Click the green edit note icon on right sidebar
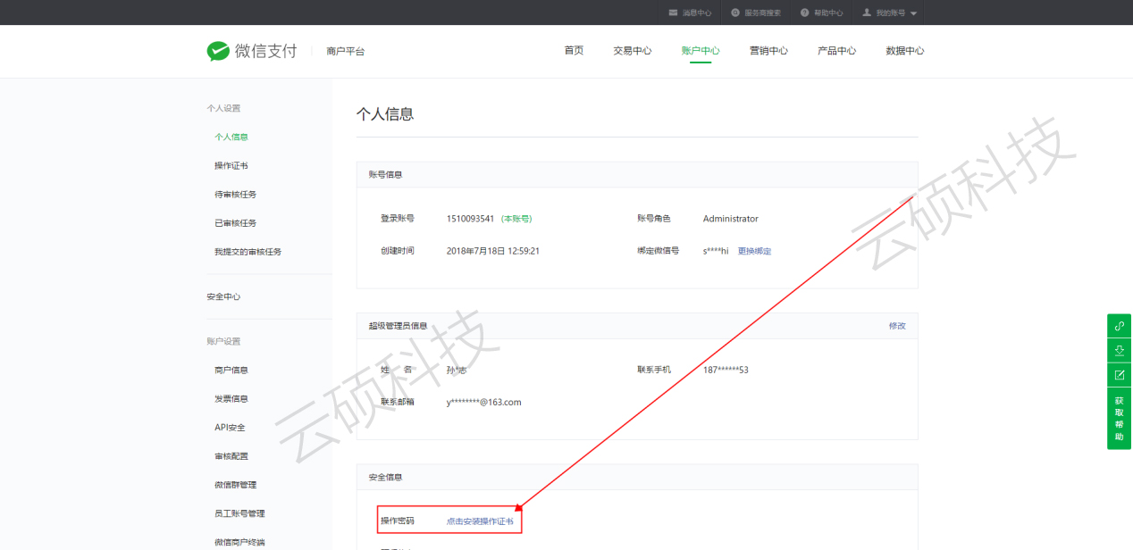1133x550 pixels. click(1119, 374)
